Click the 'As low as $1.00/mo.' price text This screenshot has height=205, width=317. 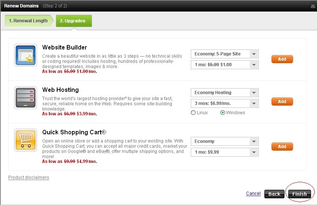tap(69, 71)
